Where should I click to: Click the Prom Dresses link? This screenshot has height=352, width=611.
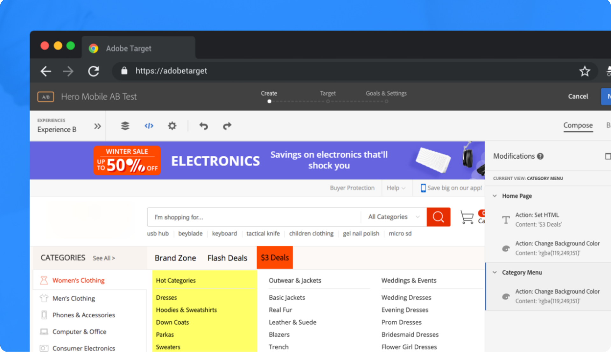(x=401, y=322)
